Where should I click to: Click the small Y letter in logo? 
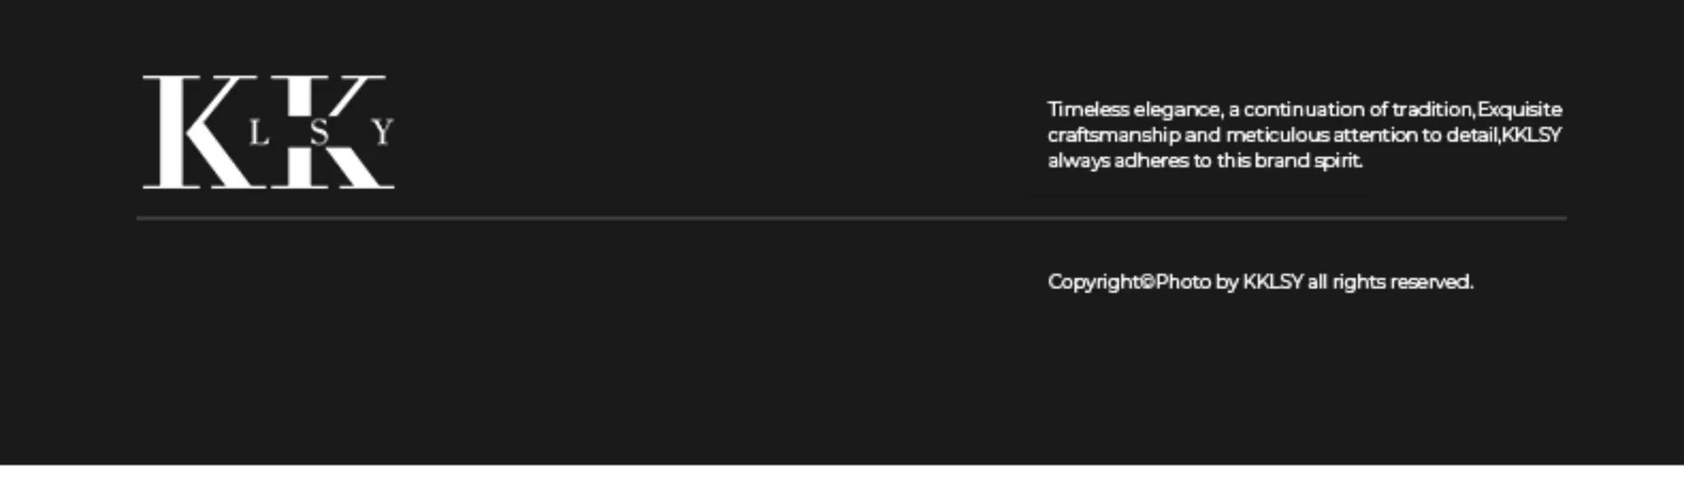[x=383, y=132]
